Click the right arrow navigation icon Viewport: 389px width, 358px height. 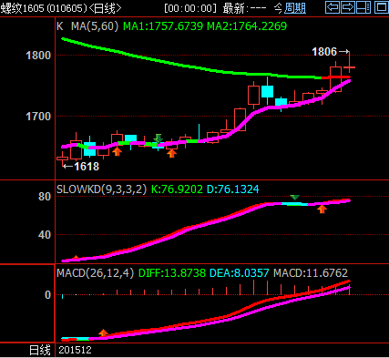tap(348, 7)
